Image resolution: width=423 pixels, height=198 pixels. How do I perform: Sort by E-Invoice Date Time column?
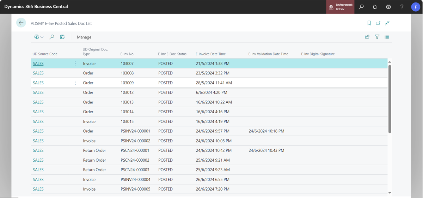[x=211, y=54]
